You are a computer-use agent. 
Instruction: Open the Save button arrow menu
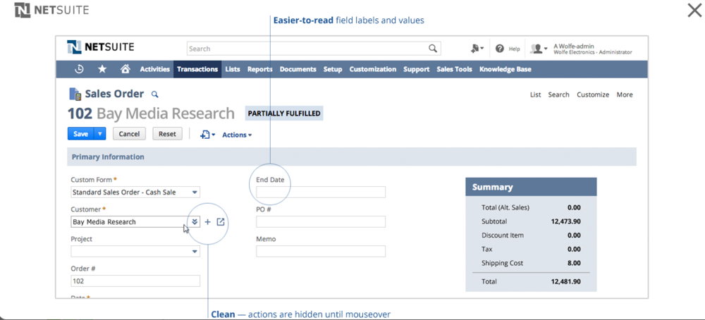pos(100,134)
